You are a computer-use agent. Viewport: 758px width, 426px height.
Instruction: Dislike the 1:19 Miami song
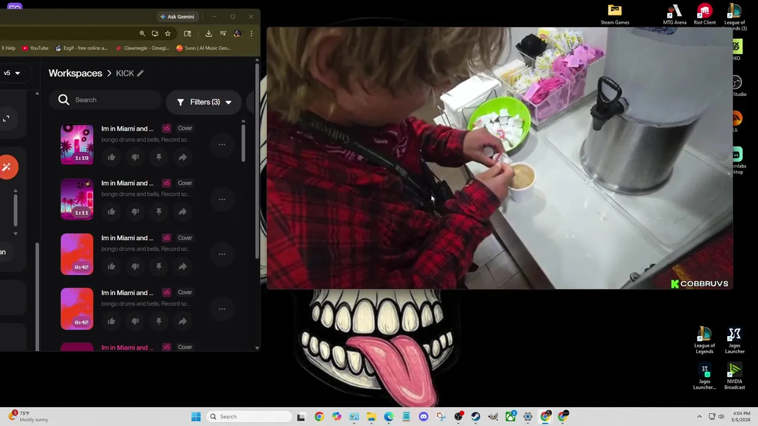(x=135, y=157)
